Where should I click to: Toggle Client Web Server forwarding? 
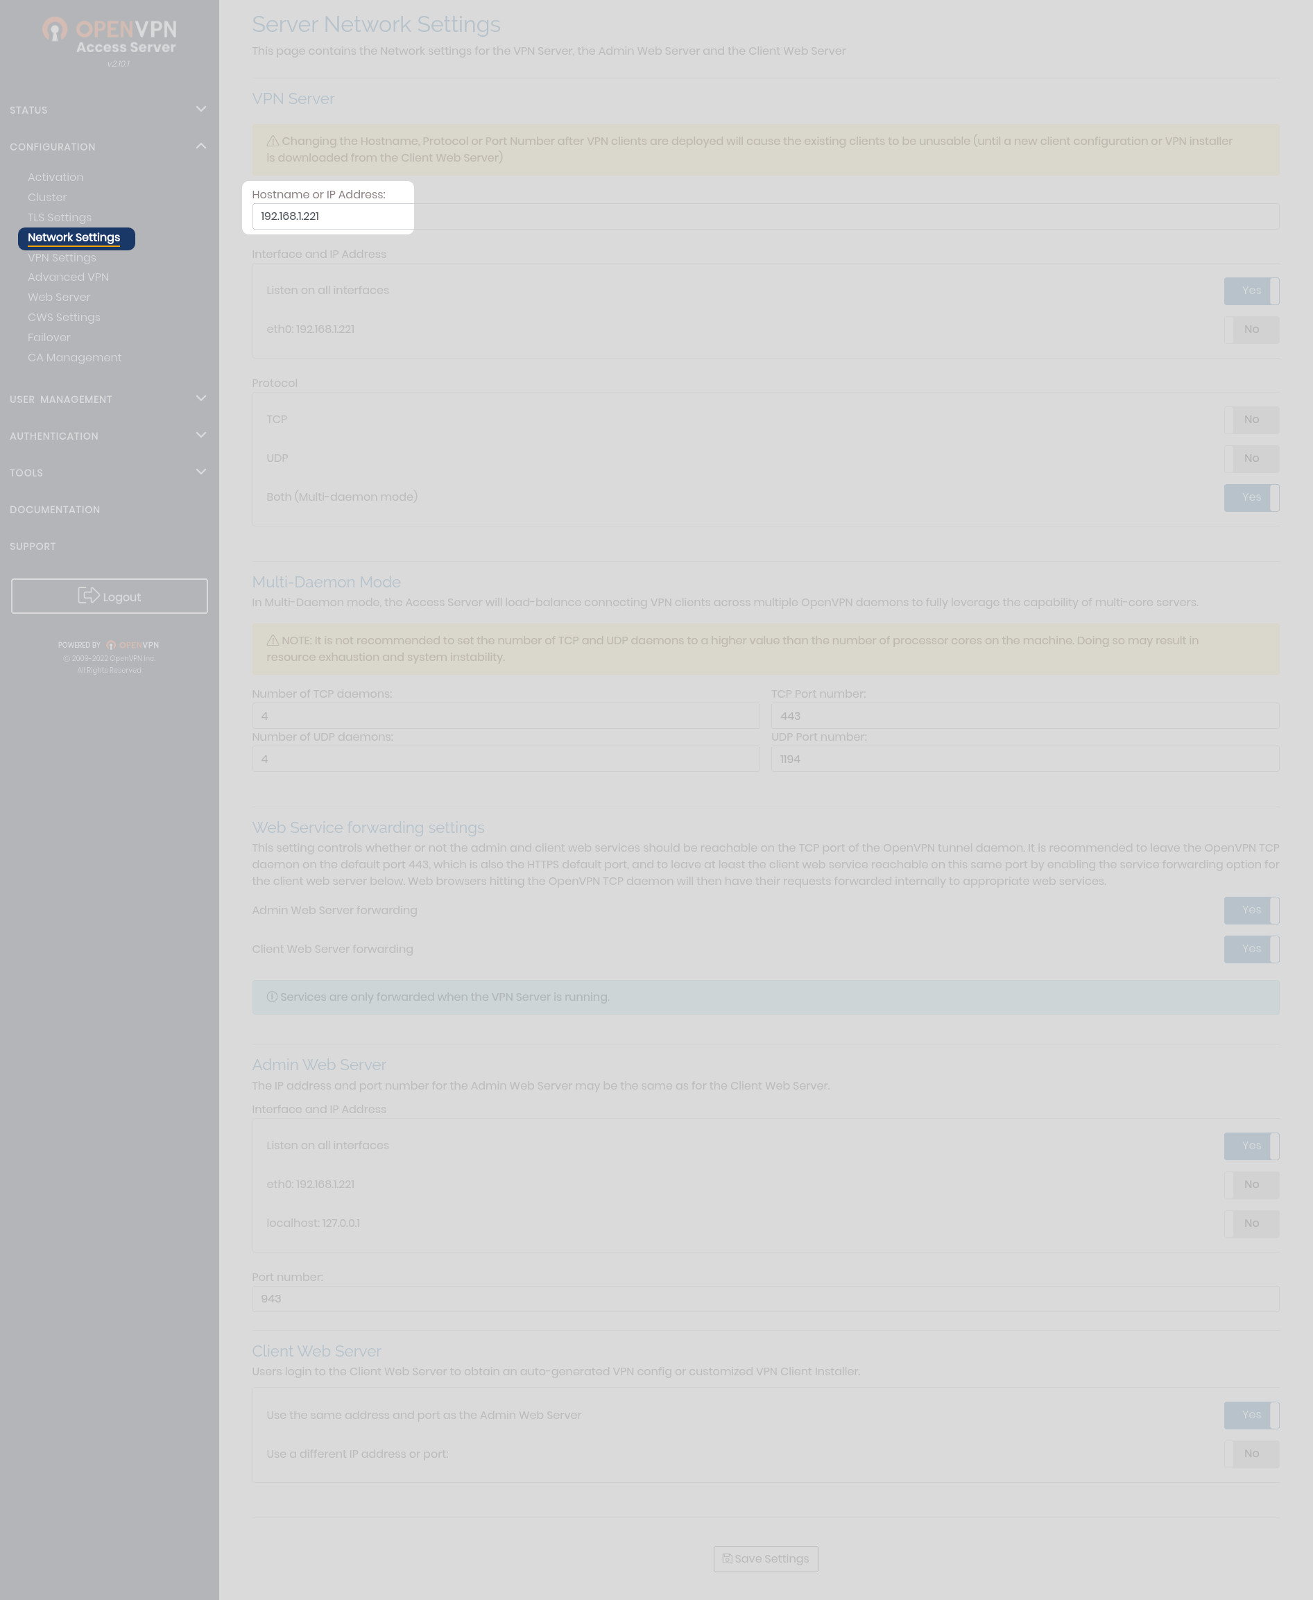coord(1251,949)
